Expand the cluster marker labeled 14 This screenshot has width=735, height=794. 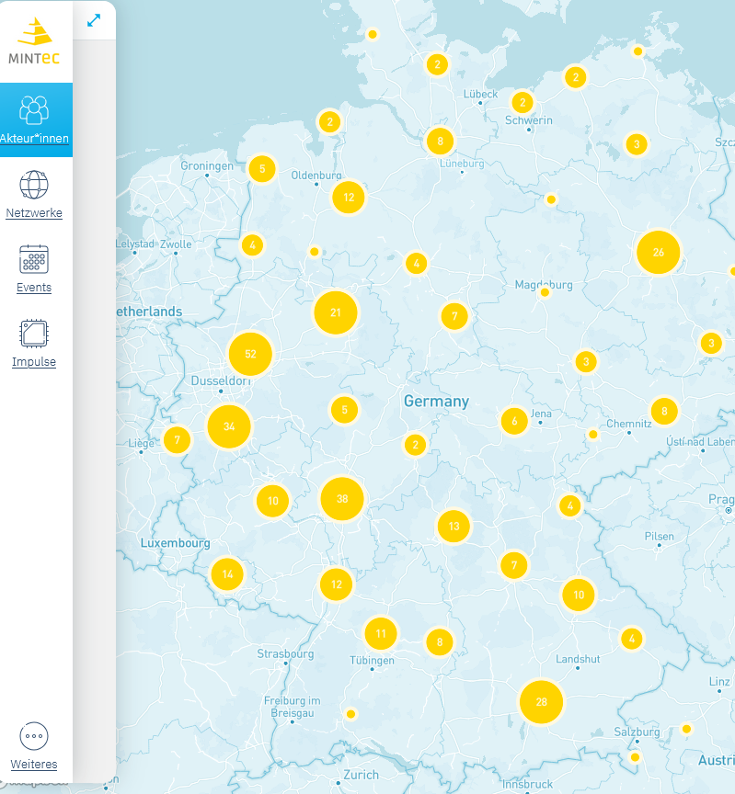227,574
